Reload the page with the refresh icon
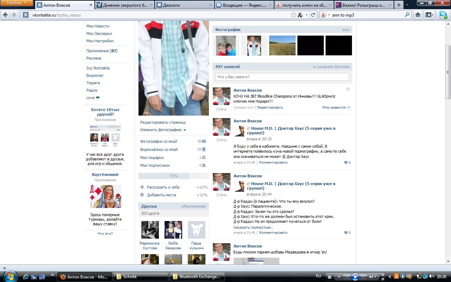451x282 pixels. [313, 15]
